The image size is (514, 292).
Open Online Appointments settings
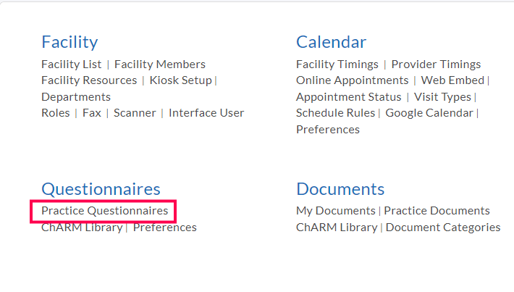pyautogui.click(x=352, y=80)
